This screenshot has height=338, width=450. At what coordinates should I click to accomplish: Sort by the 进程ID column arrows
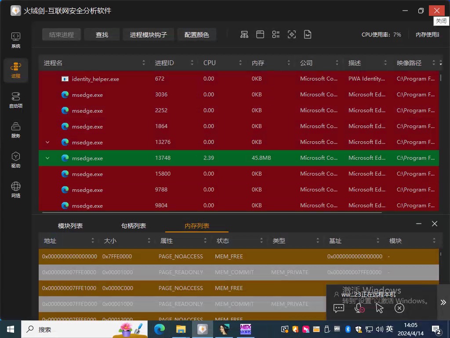tap(192, 63)
